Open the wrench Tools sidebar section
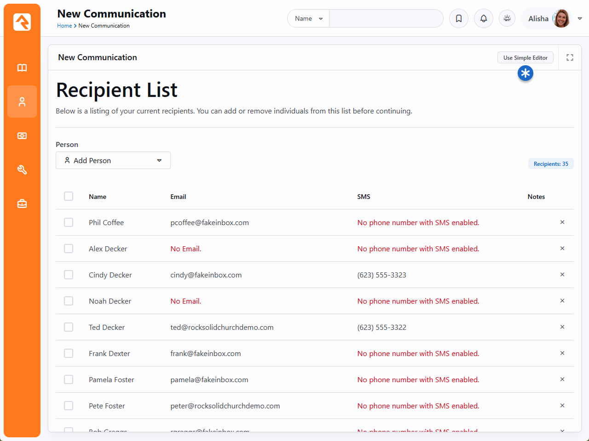 point(22,170)
